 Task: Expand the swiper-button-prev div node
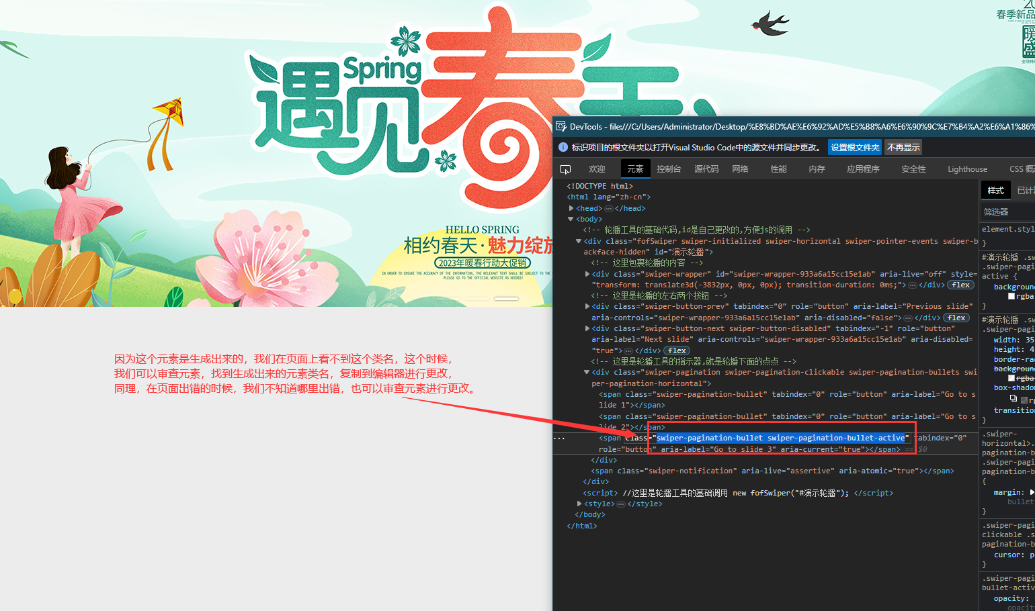coord(587,306)
